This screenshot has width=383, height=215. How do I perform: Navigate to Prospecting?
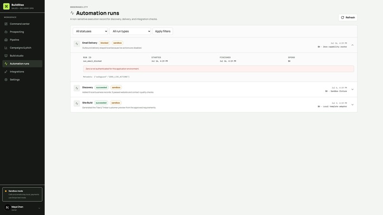coord(22,32)
